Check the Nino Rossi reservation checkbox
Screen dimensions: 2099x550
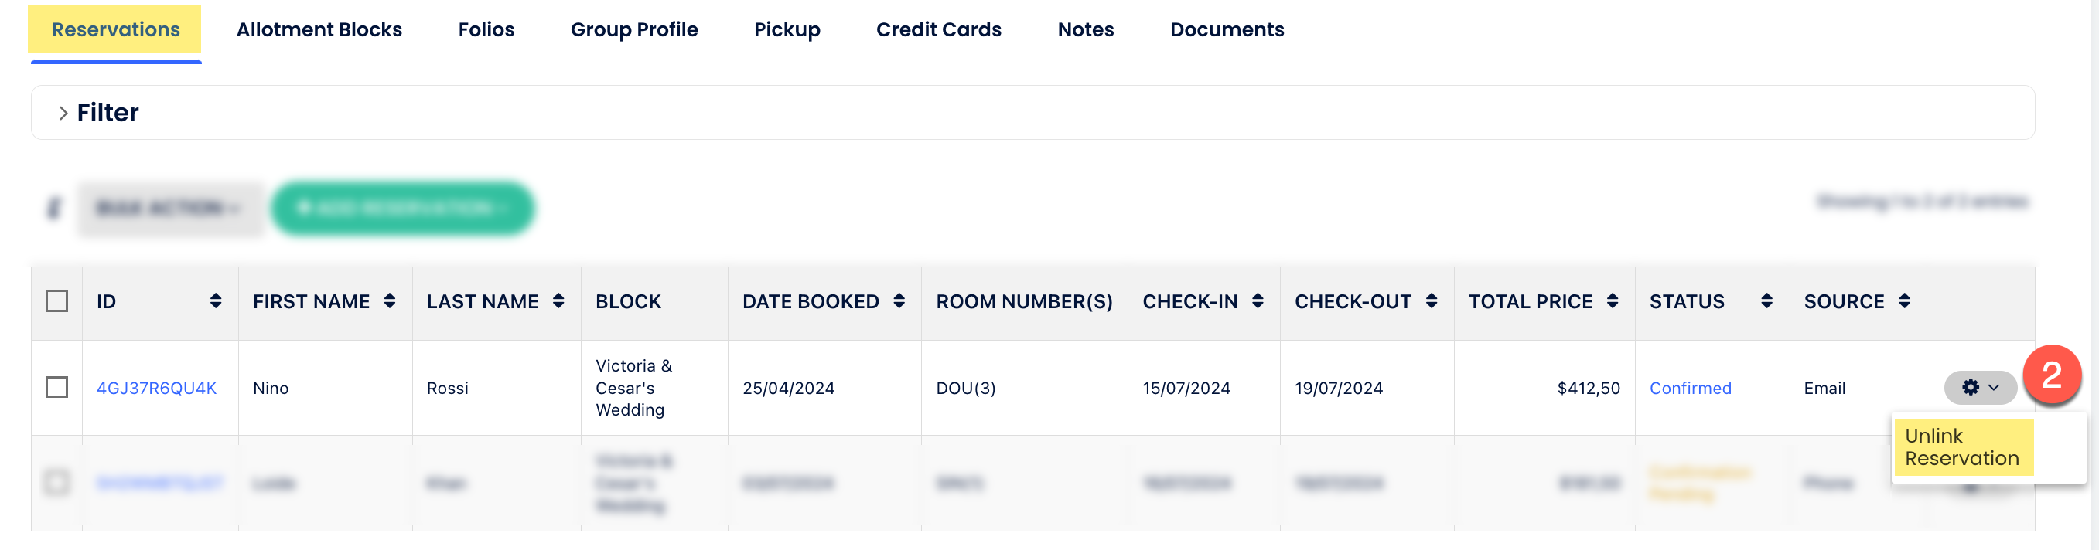(x=57, y=387)
